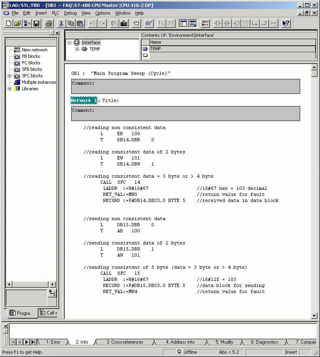Select SFB blocks in the tree
Viewport: 320px width, 357px height.
[32, 69]
